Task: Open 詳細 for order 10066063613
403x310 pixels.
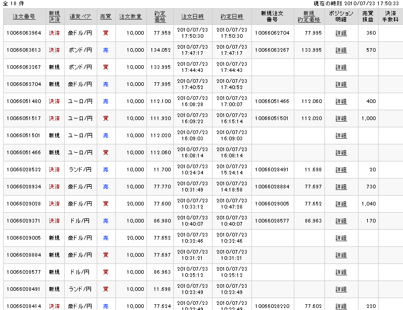Action: click(341, 50)
